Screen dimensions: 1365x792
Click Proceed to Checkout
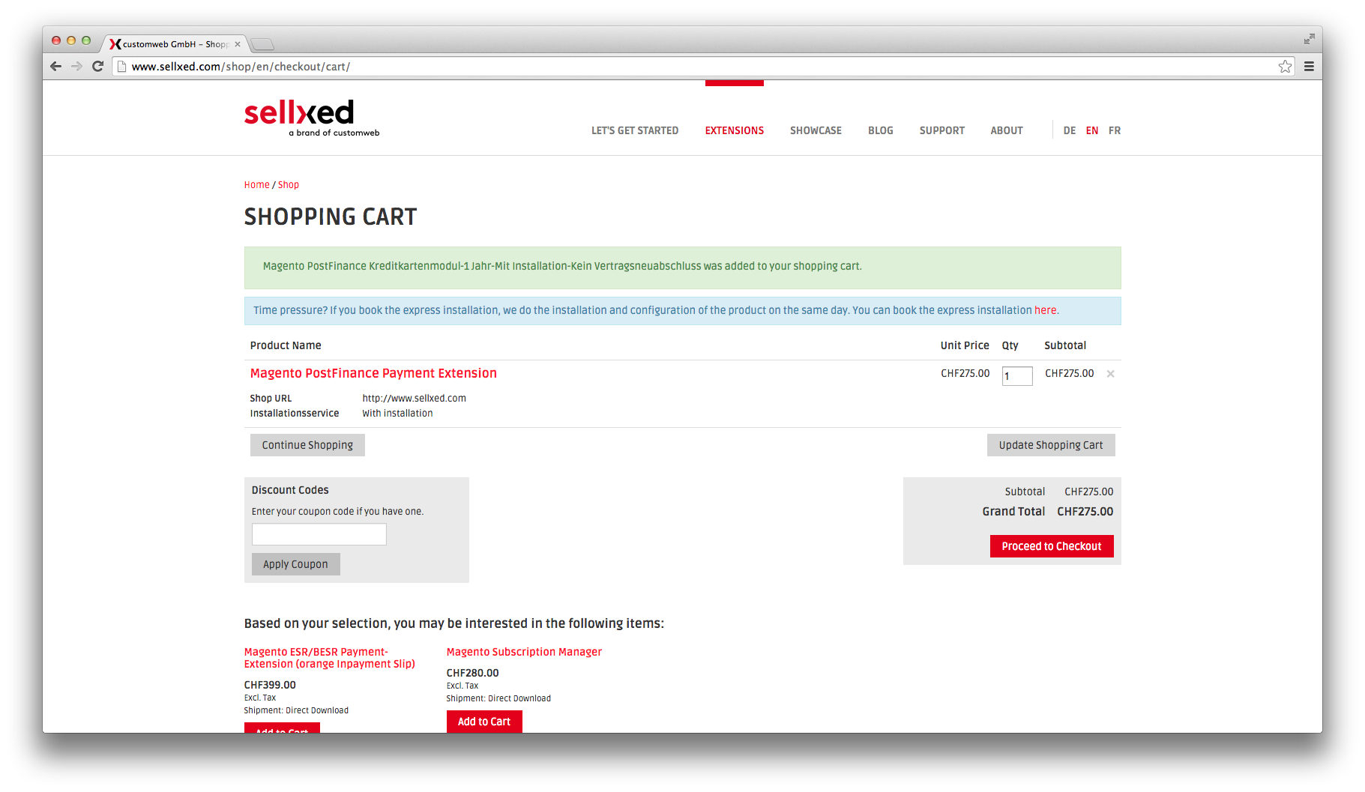point(1051,546)
